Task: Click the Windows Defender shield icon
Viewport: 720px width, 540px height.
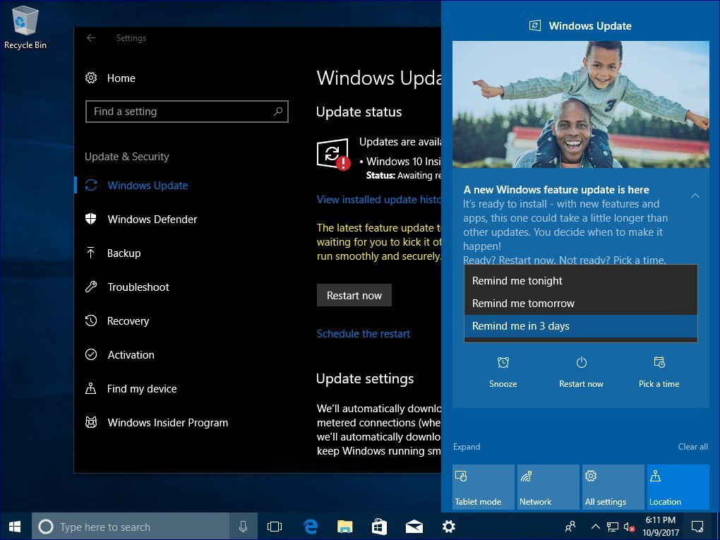Action: tap(91, 219)
